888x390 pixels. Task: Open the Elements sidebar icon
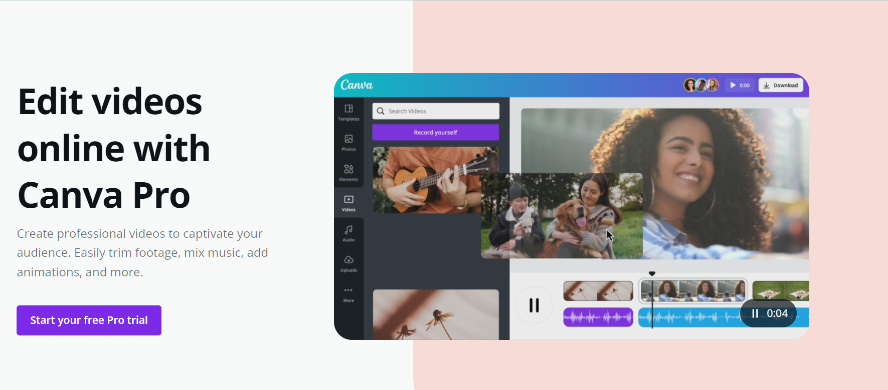pos(348,173)
